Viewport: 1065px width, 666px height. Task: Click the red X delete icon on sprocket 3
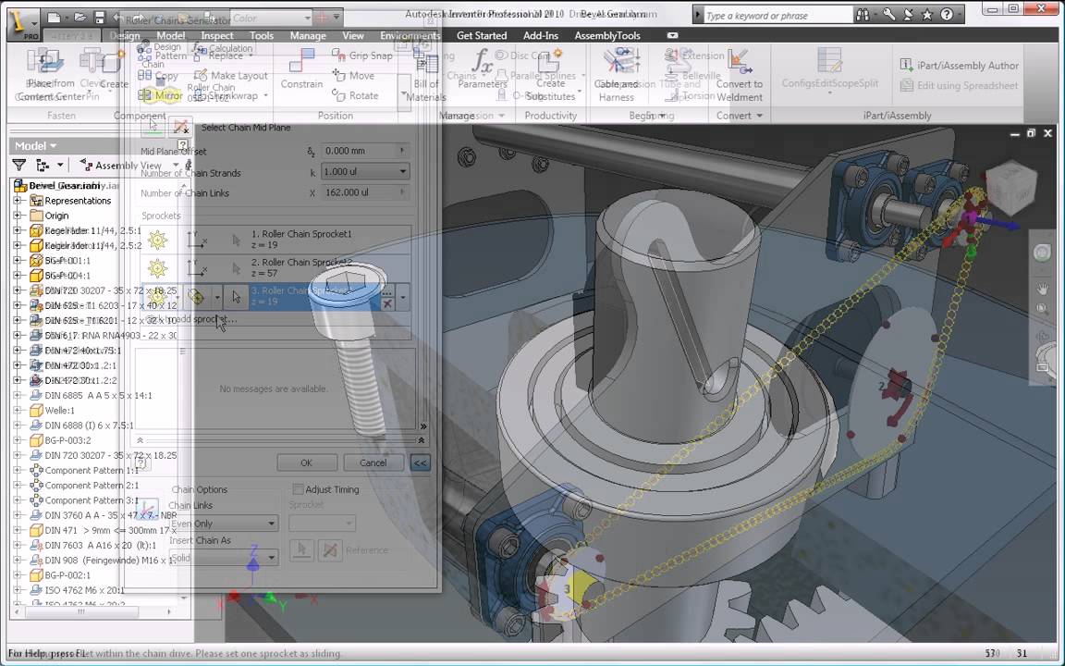pos(387,303)
